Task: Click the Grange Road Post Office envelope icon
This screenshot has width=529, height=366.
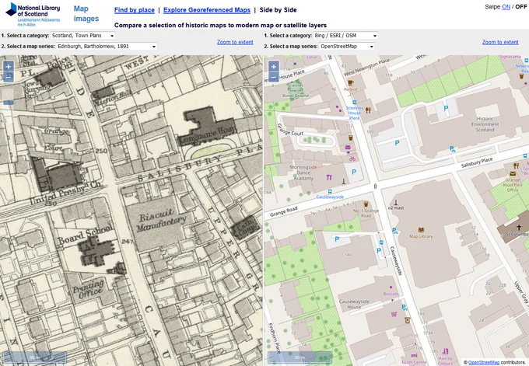Action: click(x=513, y=173)
